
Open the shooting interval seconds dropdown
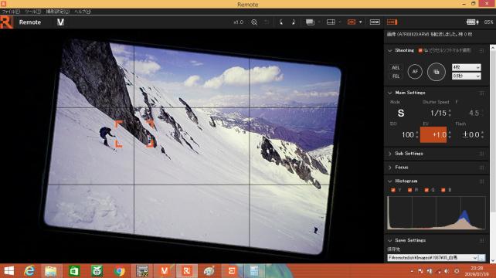(x=467, y=76)
